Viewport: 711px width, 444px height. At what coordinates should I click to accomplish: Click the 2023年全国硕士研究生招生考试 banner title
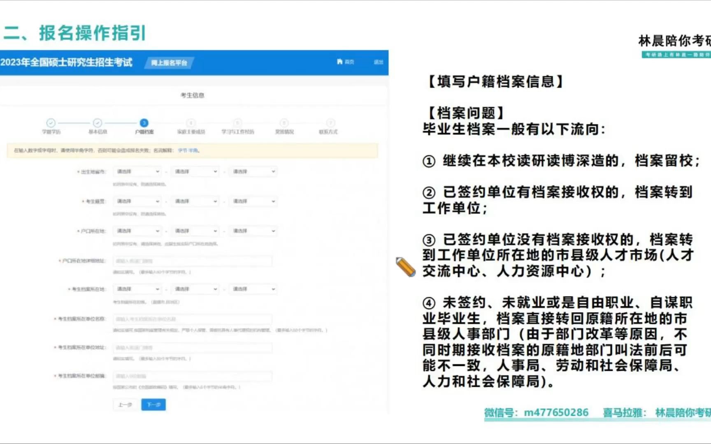click(x=66, y=62)
